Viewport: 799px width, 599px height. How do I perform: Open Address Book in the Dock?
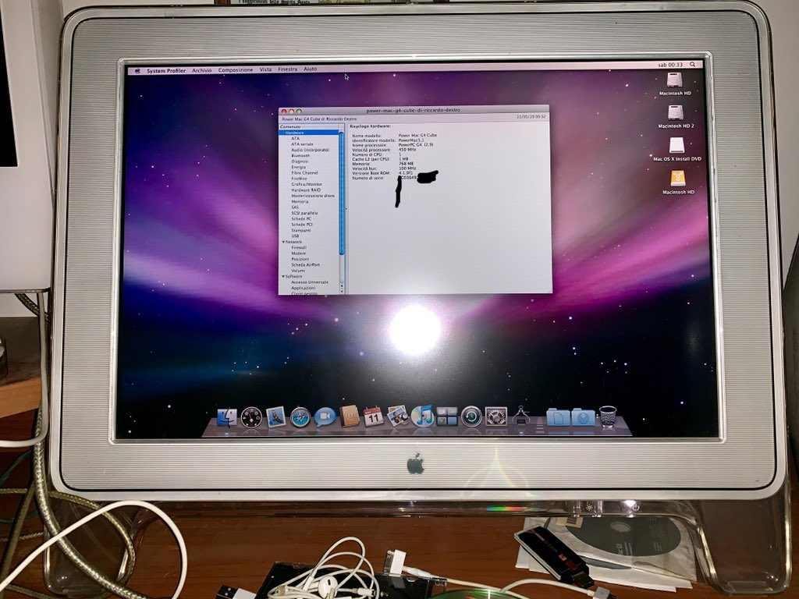click(350, 416)
